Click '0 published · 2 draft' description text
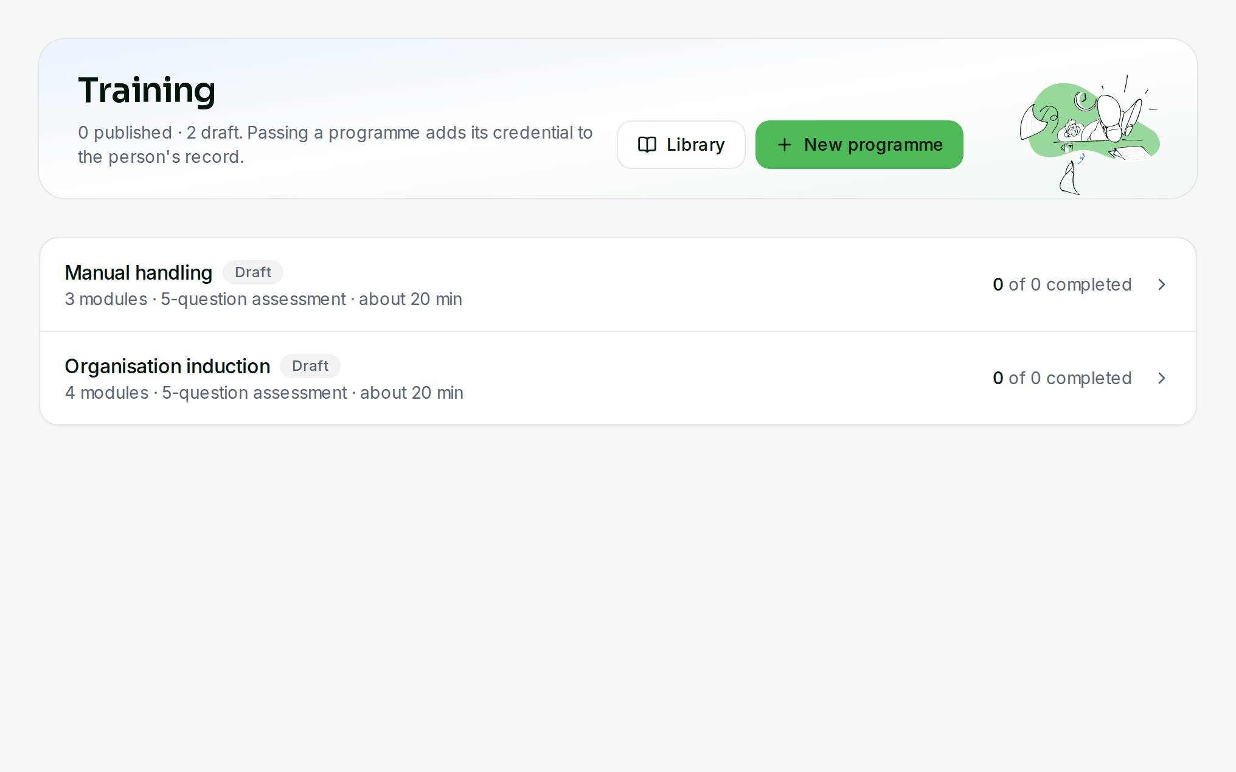 (x=159, y=133)
